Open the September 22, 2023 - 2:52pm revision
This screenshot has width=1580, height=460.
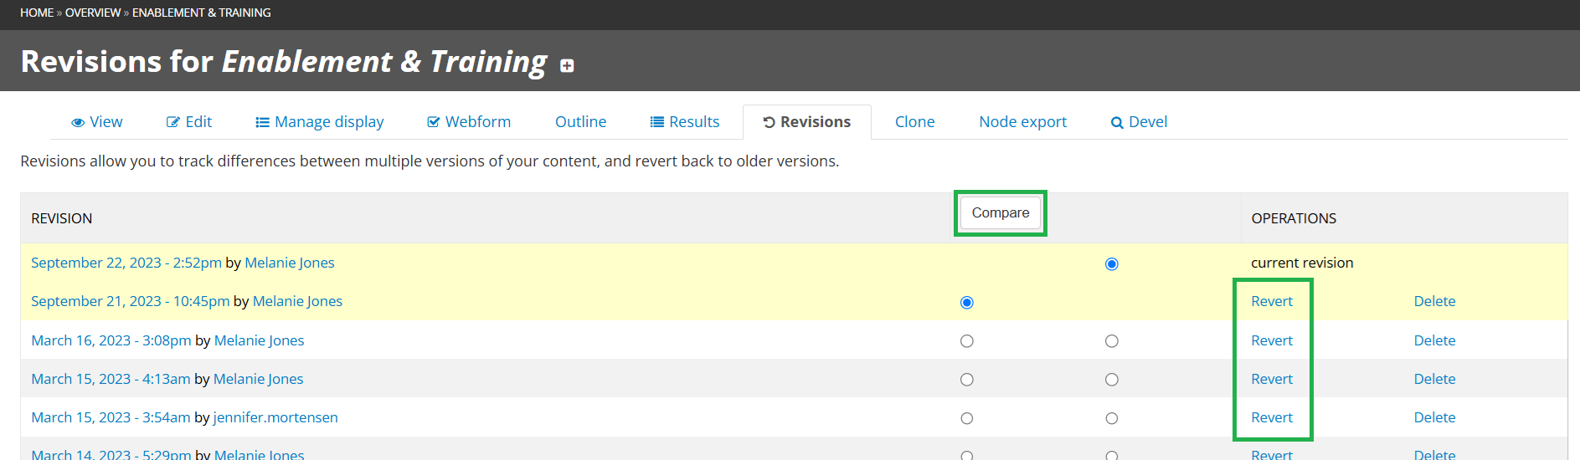pyautogui.click(x=126, y=263)
